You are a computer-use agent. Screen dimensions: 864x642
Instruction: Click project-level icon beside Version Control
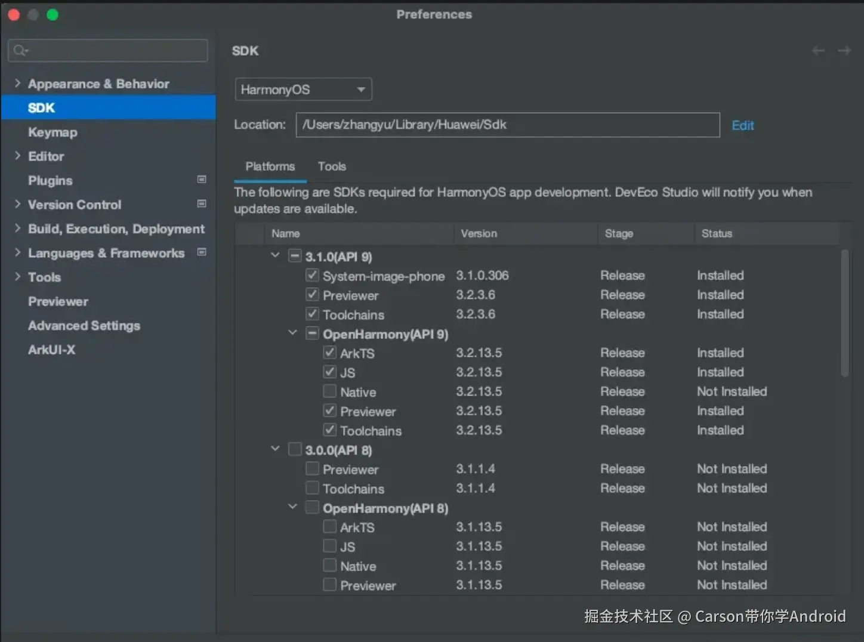(202, 204)
